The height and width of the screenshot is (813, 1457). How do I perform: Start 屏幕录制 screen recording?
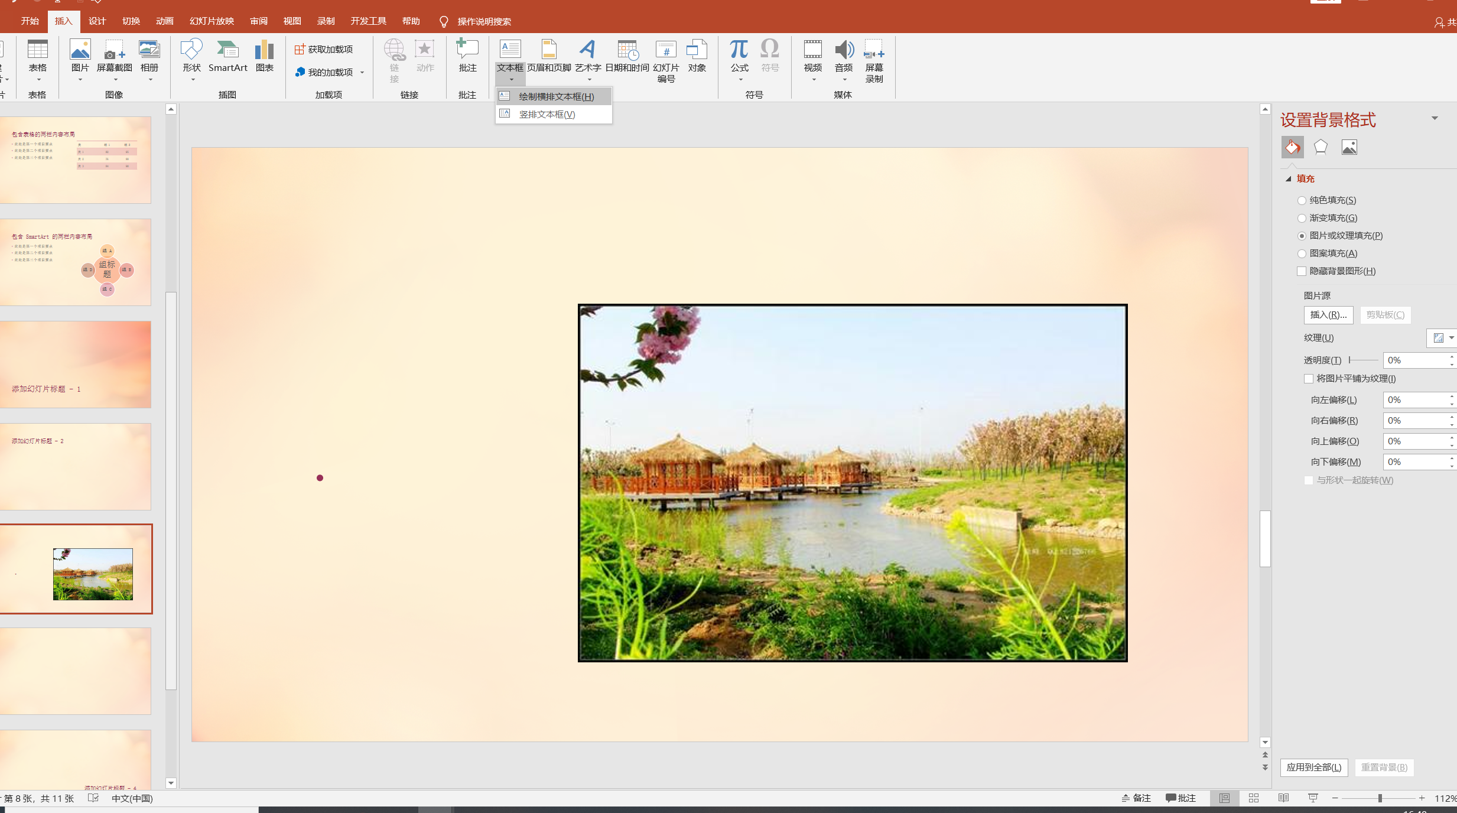click(x=874, y=61)
